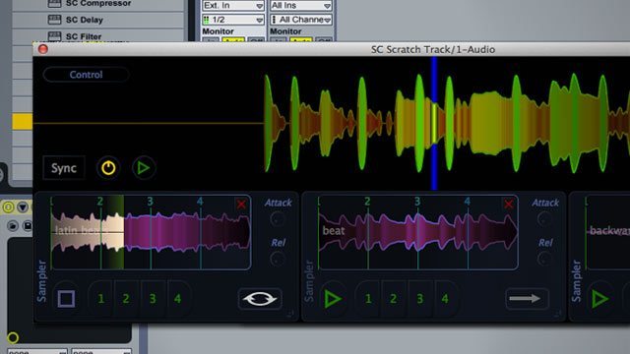
Task: Toggle one-shot arrow mode on beat sampler
Action: (527, 299)
